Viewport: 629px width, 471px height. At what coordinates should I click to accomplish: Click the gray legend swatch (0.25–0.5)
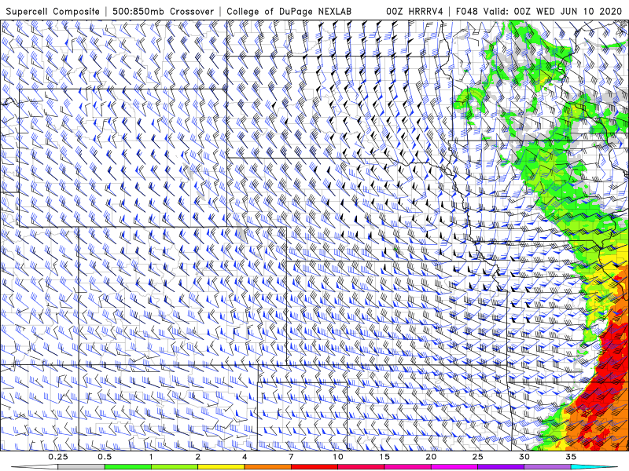coord(82,467)
